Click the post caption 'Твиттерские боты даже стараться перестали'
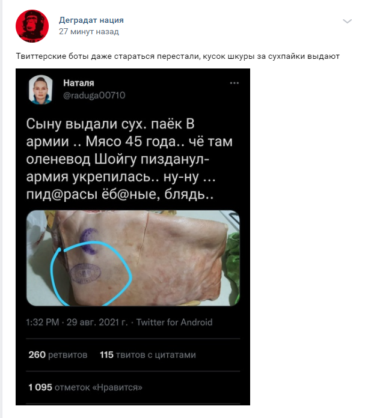This screenshot has height=418, width=365. tap(178, 56)
